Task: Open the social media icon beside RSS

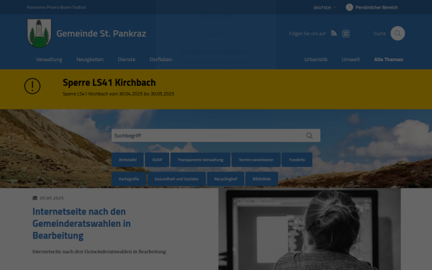Action: coord(346,34)
